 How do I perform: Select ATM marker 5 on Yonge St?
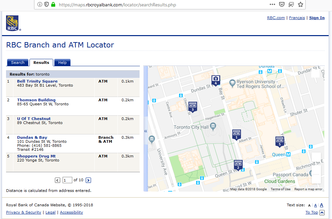tap(280, 142)
